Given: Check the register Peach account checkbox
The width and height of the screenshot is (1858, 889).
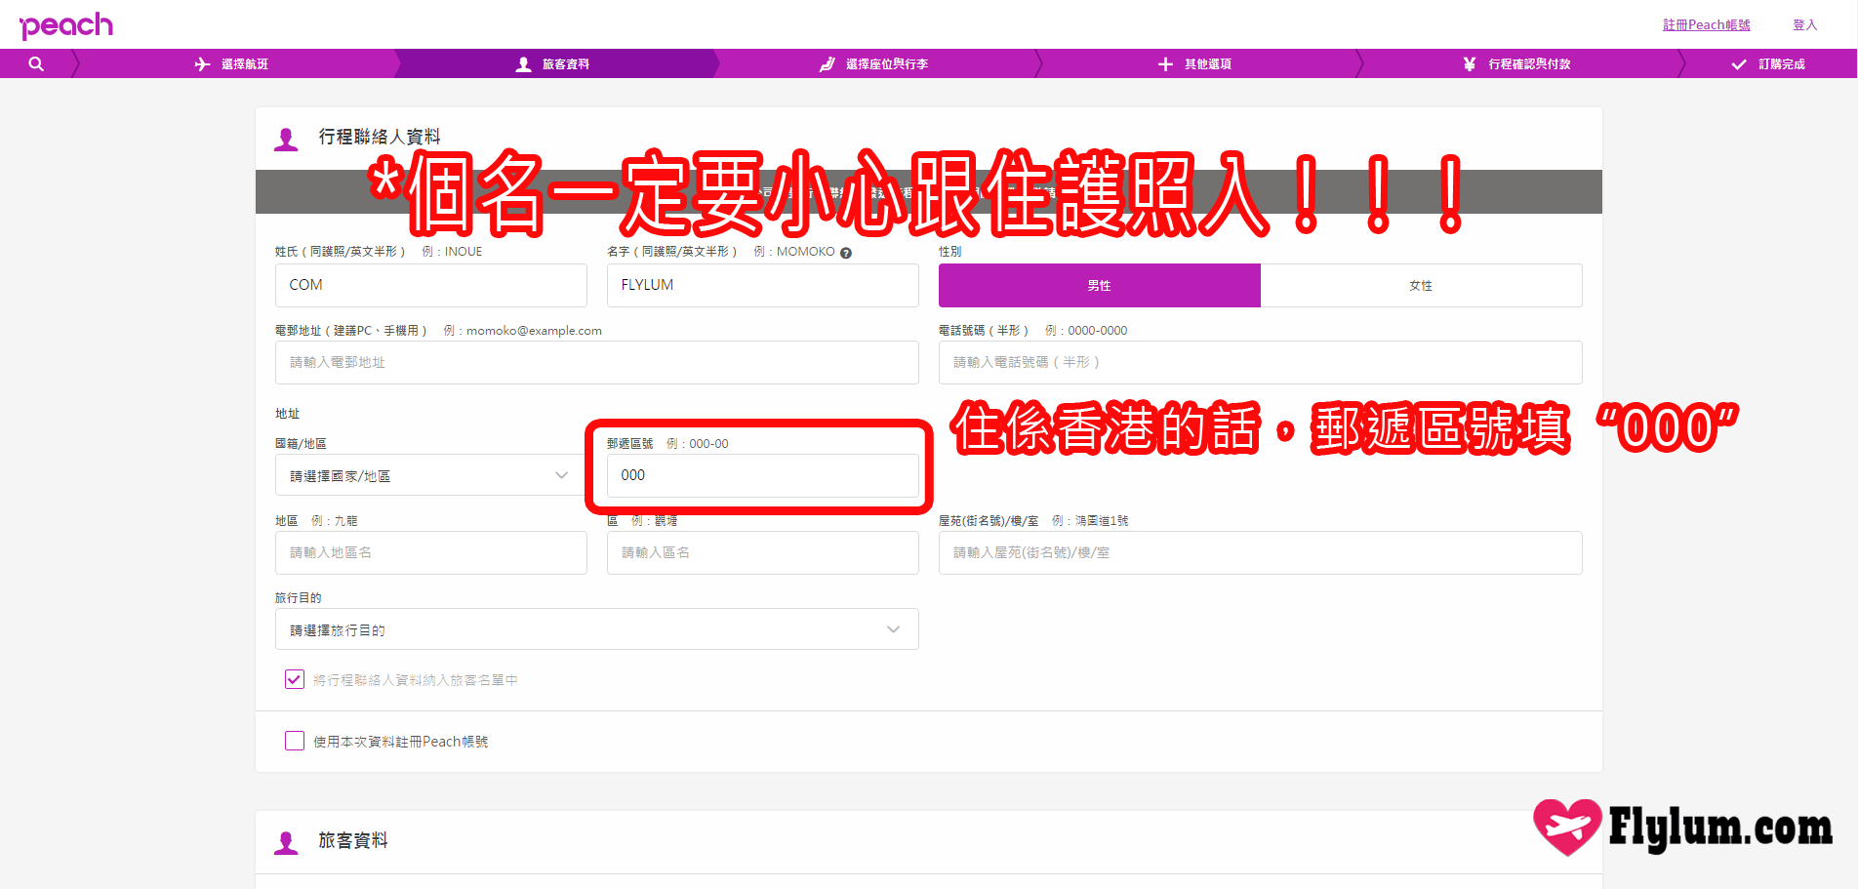Looking at the screenshot, I should (x=295, y=741).
